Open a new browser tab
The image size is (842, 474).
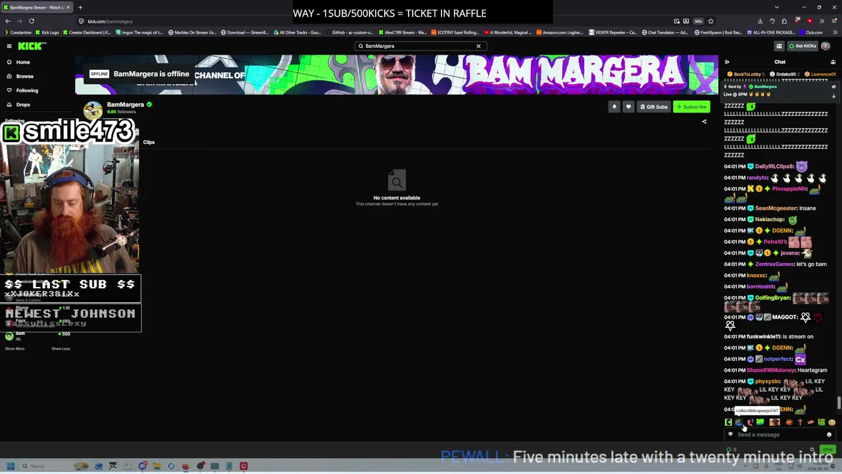tap(80, 7)
